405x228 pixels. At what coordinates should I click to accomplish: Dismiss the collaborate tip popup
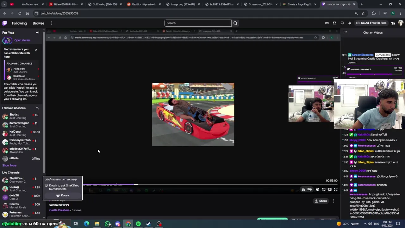[36, 50]
